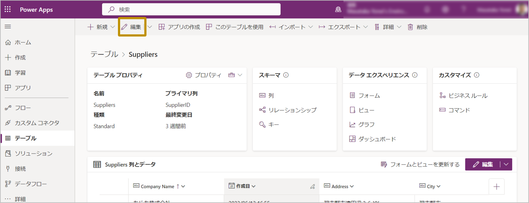529x203 pixels.
Task: Open 学習 in the sidebar
Action: point(37,73)
